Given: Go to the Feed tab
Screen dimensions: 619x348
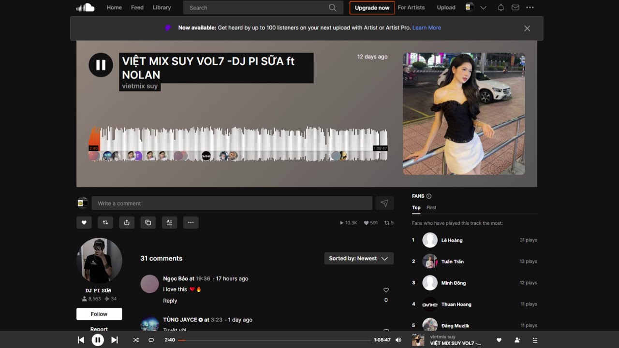Looking at the screenshot, I should [x=137, y=7].
